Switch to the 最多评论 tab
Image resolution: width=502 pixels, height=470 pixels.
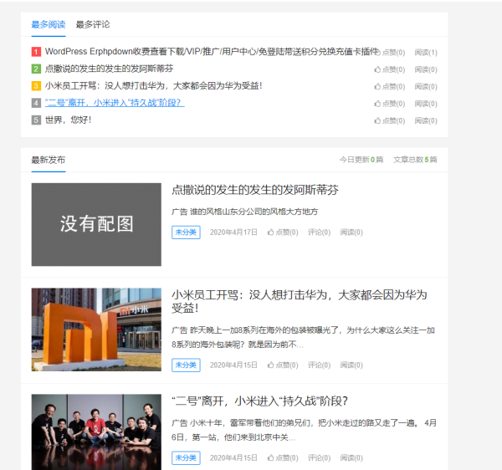pyautogui.click(x=92, y=24)
